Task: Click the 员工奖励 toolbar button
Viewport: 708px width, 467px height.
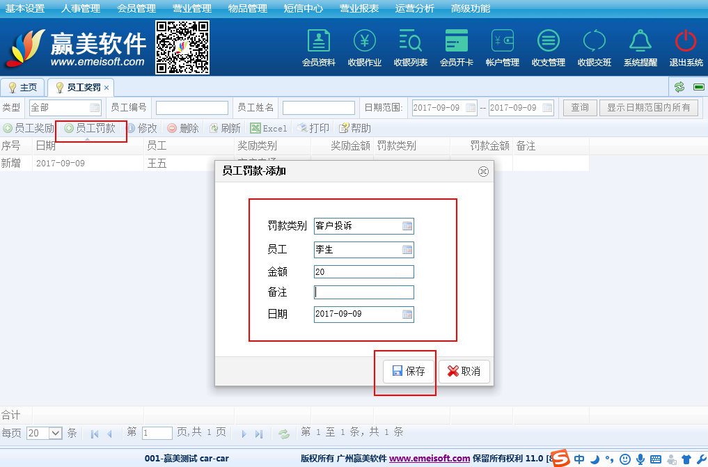Action: coord(29,129)
